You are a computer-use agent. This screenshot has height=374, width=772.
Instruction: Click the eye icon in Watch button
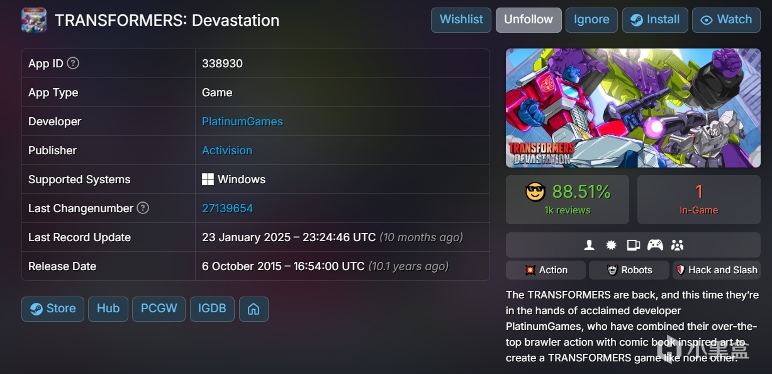tap(707, 20)
